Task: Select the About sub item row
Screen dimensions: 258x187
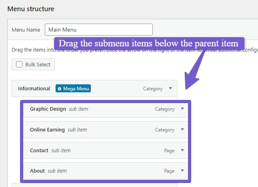Action: [x=106, y=171]
